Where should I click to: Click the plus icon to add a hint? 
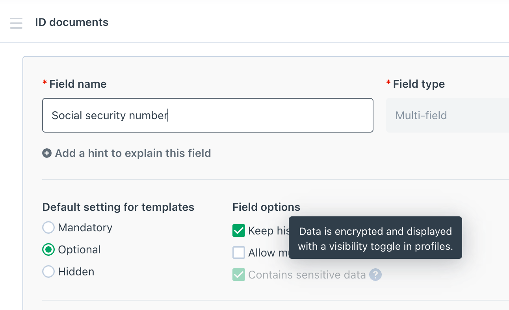47,153
